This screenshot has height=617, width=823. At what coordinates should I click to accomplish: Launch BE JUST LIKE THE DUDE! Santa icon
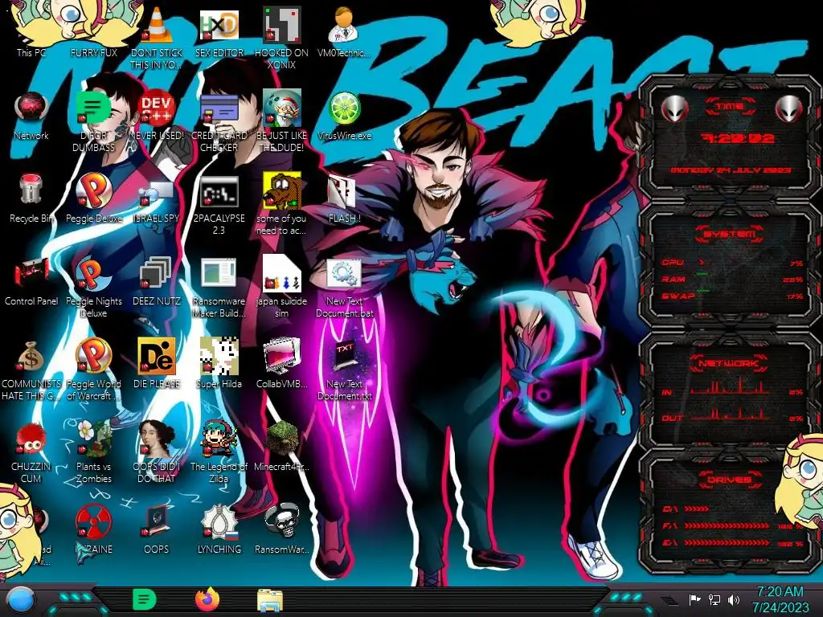282,108
